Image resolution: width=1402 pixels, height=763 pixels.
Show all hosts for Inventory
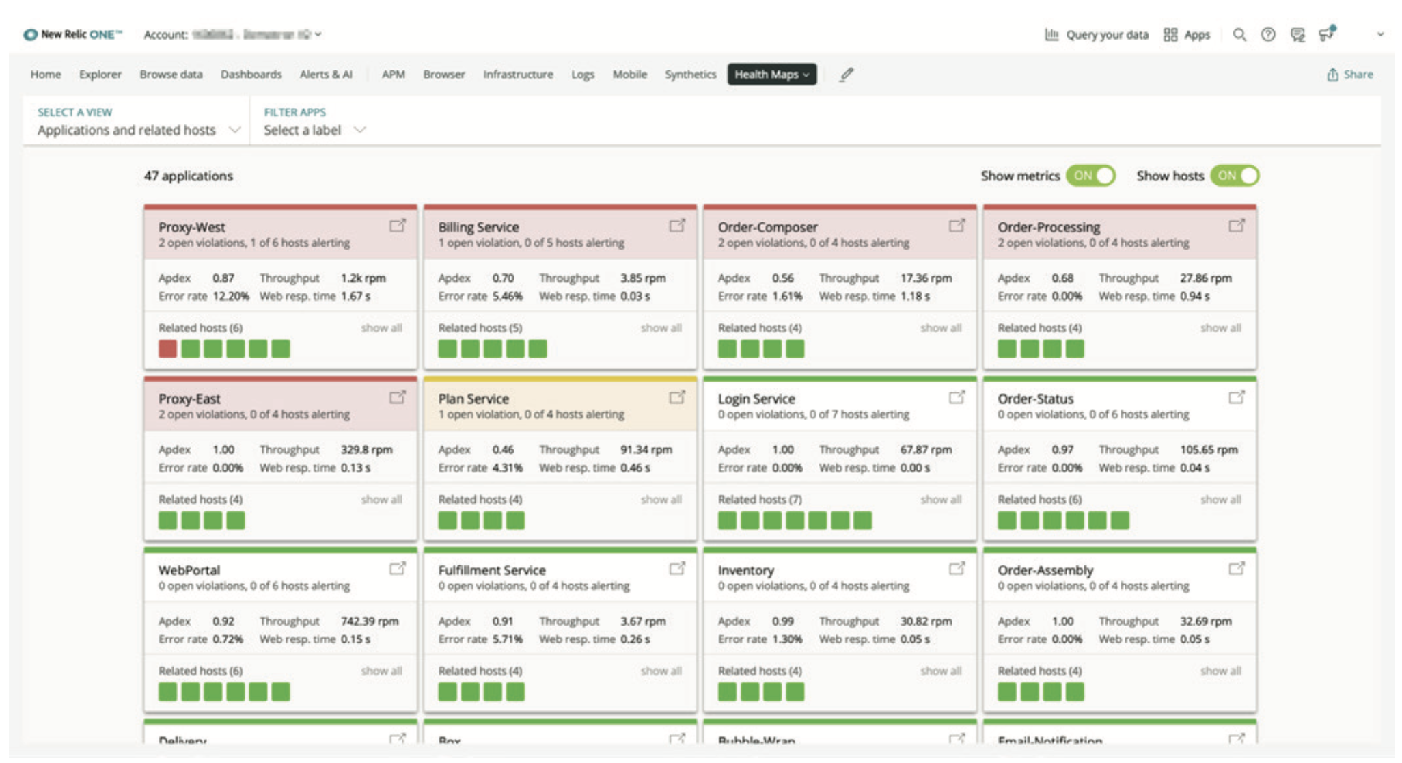pos(941,671)
